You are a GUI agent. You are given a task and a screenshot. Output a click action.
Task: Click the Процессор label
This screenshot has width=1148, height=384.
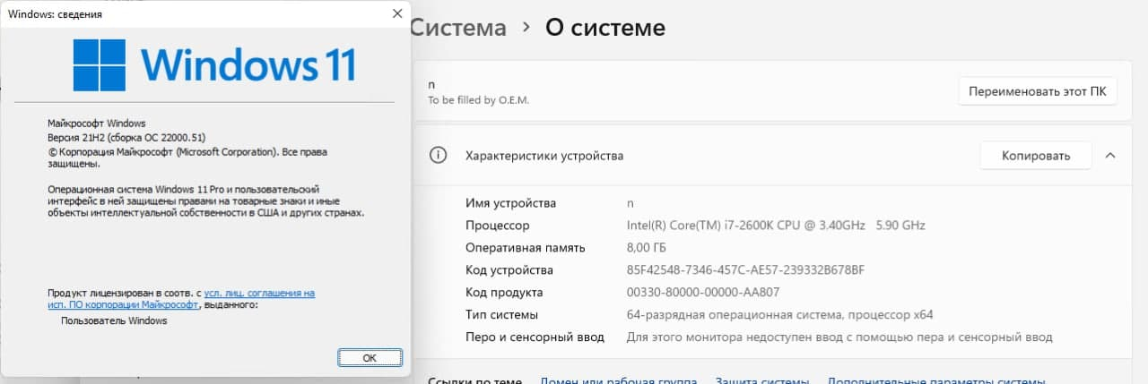click(x=497, y=226)
